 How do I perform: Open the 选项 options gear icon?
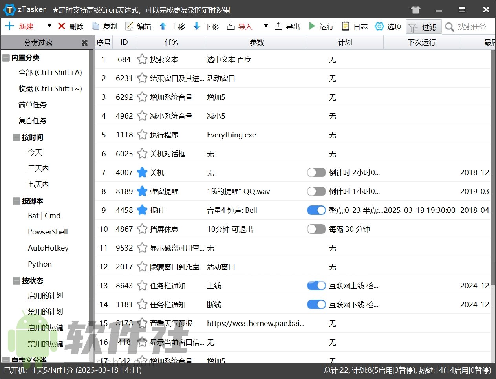point(379,26)
